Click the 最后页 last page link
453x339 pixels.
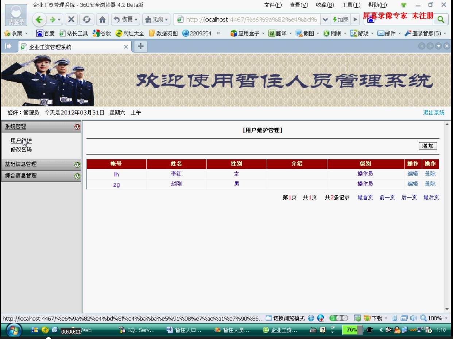[x=431, y=198]
